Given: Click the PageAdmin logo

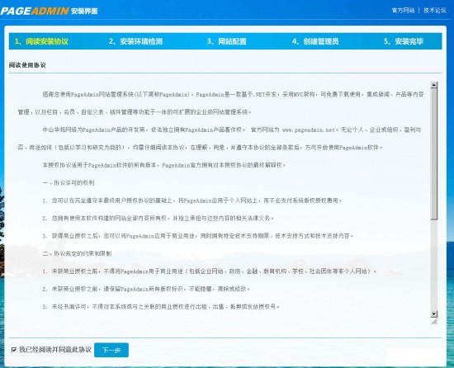Looking at the screenshot, I should coord(35,11).
